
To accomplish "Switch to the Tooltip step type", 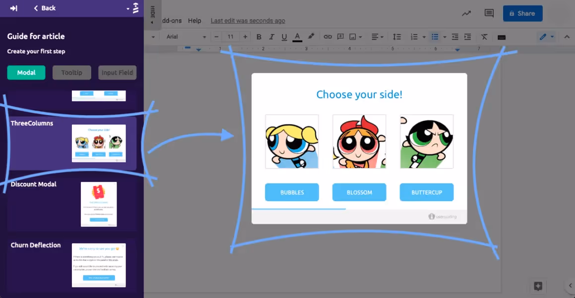I will point(71,72).
